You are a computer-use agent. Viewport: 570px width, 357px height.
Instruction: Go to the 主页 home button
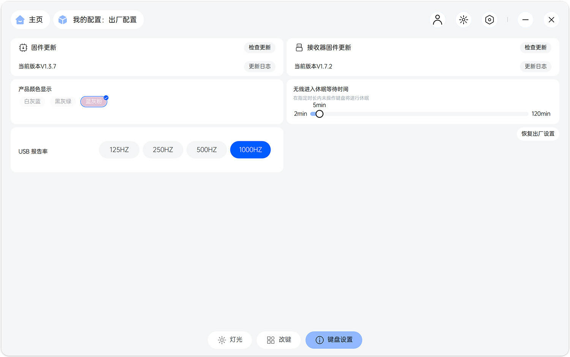[30, 20]
